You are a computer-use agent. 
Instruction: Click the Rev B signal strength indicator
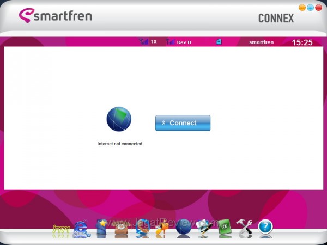tap(179, 42)
